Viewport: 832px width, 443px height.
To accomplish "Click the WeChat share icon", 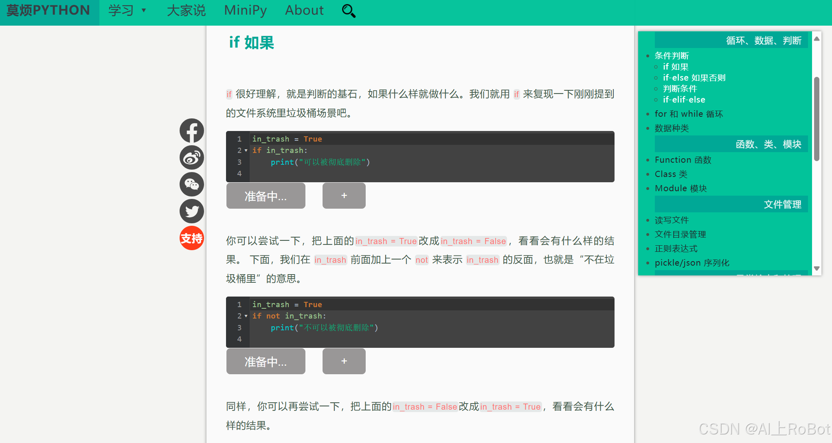I will coord(192,184).
